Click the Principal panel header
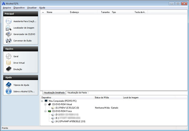This screenshot has width=189, height=131. (21, 14)
